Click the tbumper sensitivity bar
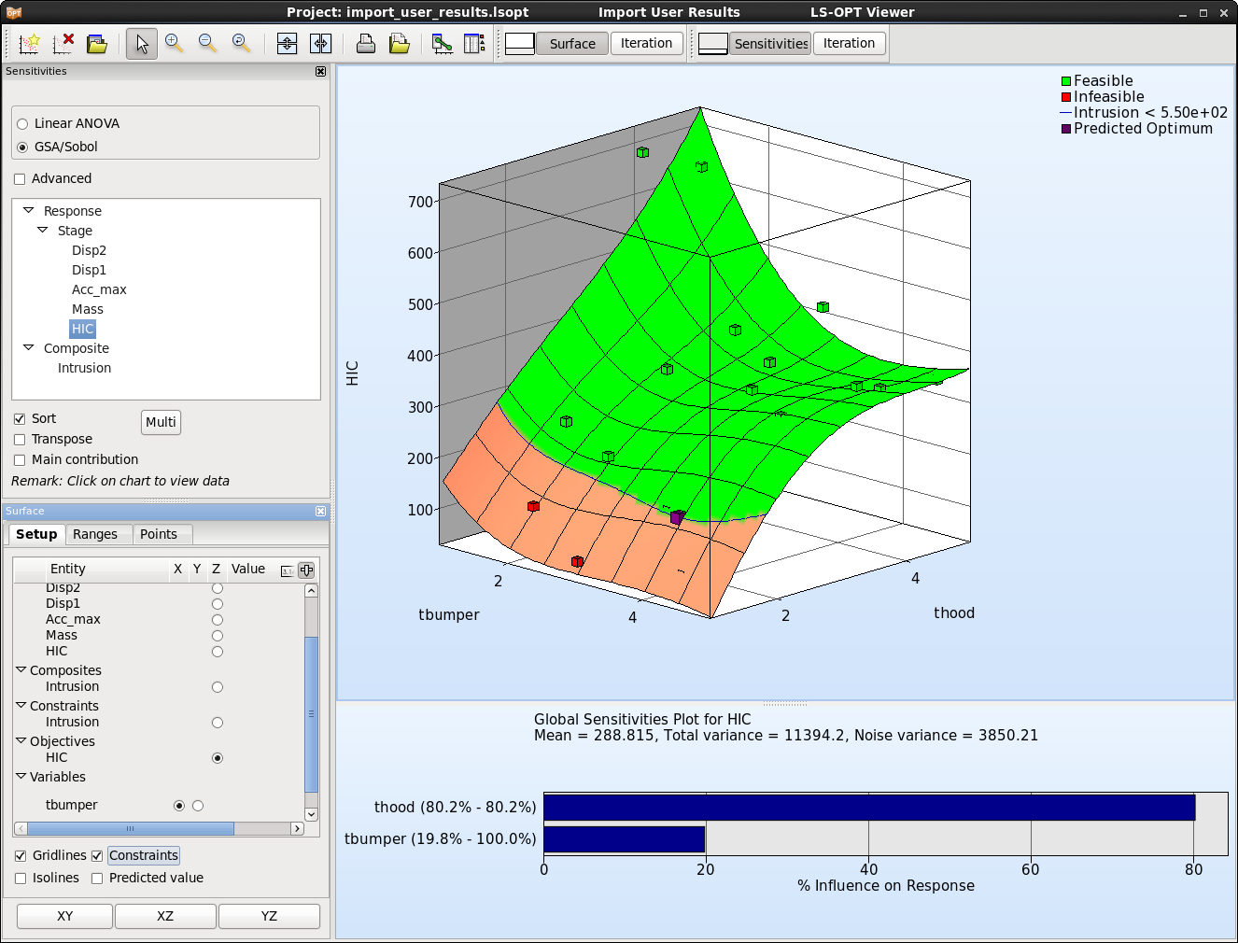The image size is (1238, 943). (x=624, y=839)
